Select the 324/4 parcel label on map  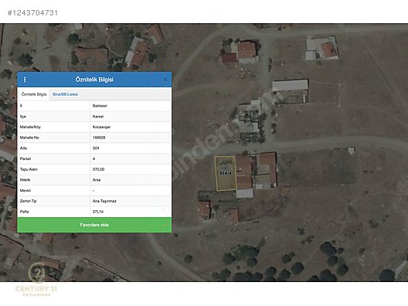(x=226, y=173)
